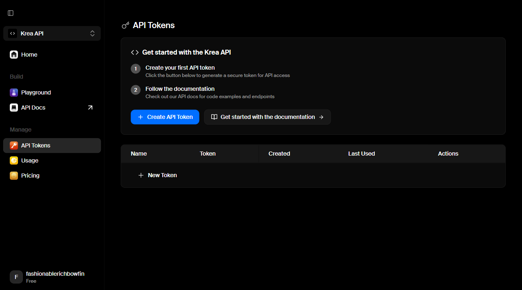Click the Create API Token button
Viewport: 522px width, 290px height.
165,117
